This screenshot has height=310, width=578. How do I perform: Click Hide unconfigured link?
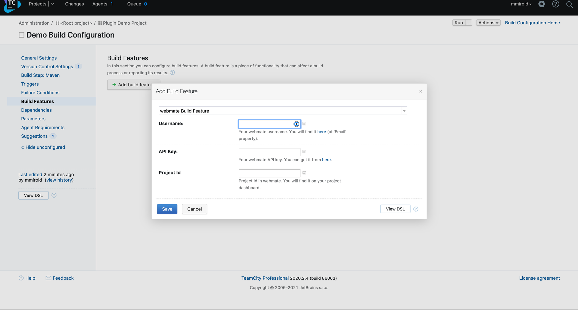pos(43,147)
